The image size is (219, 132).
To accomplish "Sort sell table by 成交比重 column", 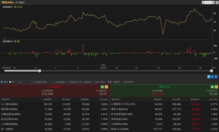I will pyautogui.click(x=214, y=99).
